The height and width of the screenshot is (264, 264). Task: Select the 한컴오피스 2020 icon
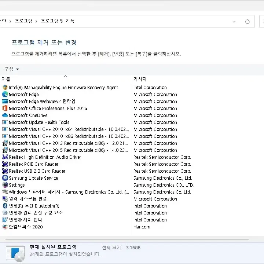pos(5,227)
